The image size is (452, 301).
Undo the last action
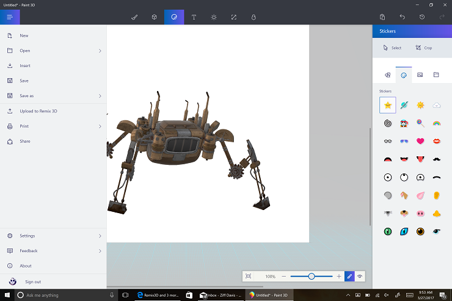coord(403,17)
